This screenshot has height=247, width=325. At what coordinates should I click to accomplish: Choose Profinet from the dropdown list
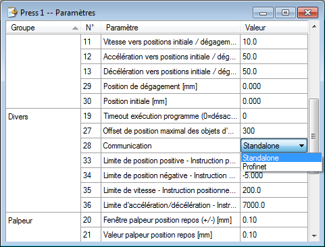[281, 167]
